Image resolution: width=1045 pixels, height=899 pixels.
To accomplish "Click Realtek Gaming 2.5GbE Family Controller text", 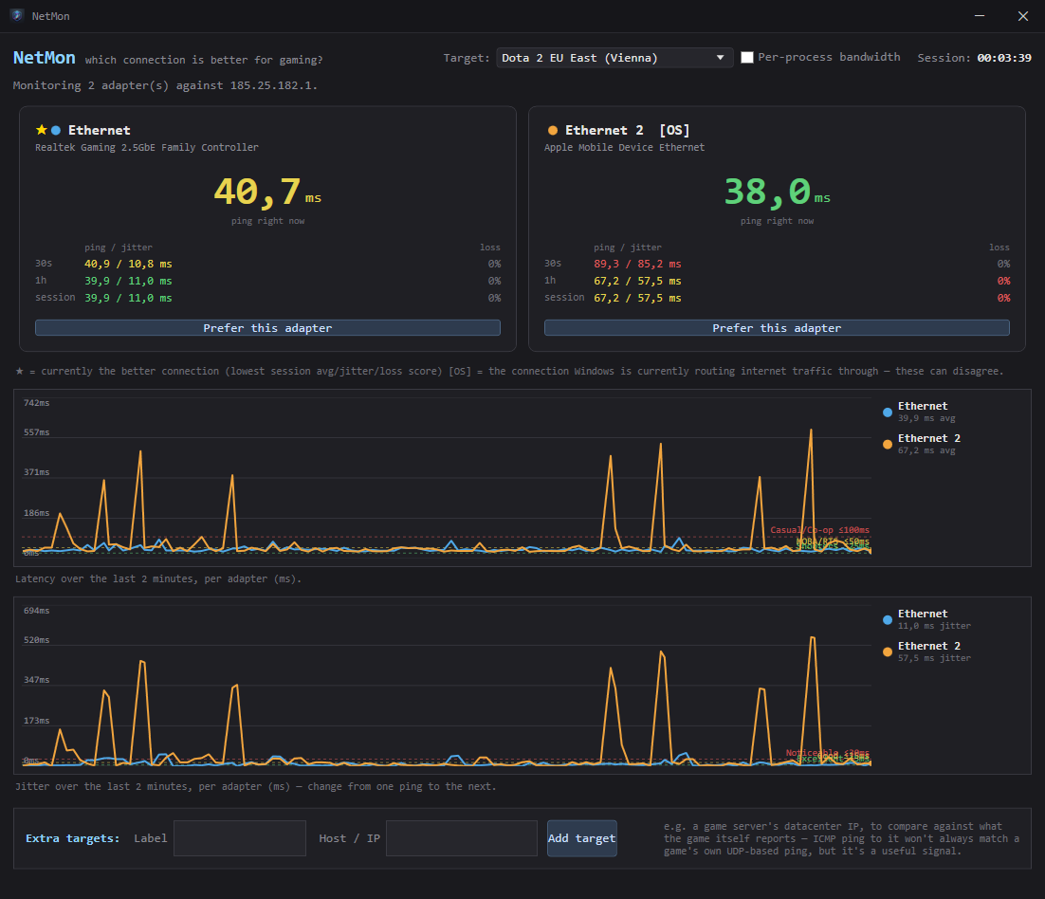I will click(147, 147).
